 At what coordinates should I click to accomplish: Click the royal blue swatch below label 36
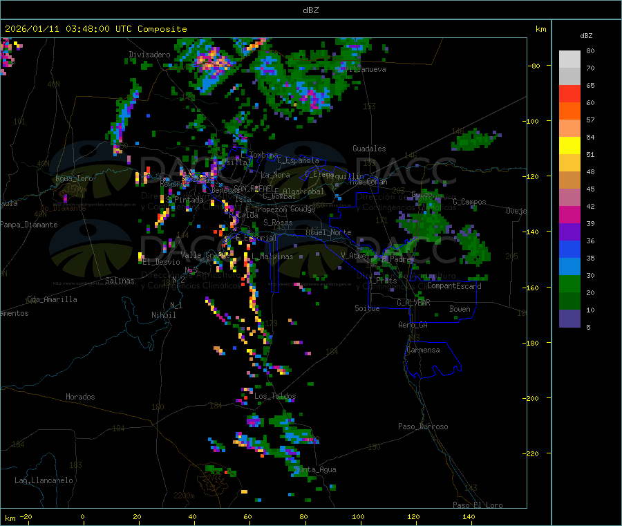(x=569, y=249)
